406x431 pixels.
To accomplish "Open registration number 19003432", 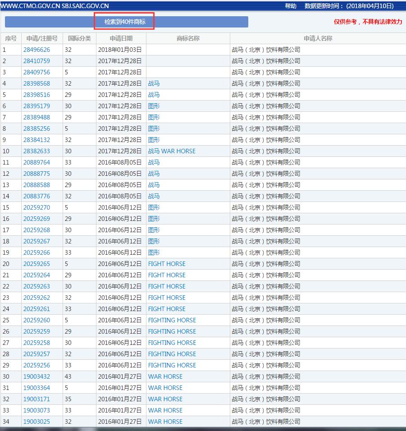I will coord(36,376).
